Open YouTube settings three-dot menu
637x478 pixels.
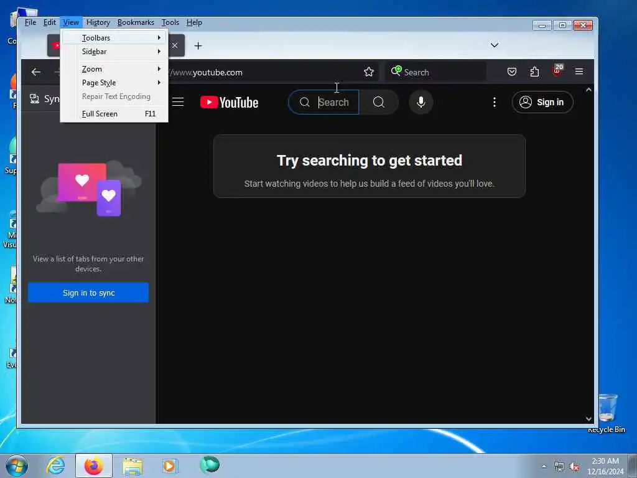pos(495,102)
